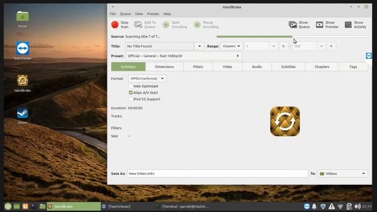Open the View menu
Image resolution: width=377 pixels, height=212 pixels.
click(139, 14)
